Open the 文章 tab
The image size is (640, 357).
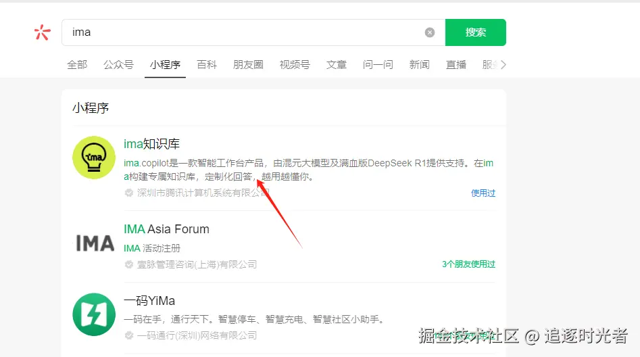(337, 64)
